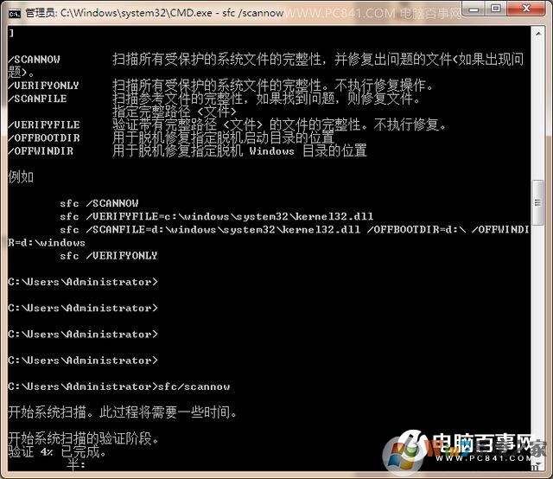
Task: Click the /SCANNOW option description line
Action: [x=259, y=59]
